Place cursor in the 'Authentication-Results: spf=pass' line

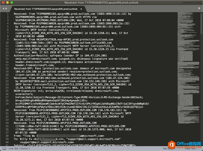pyautogui.click(x=61, y=56)
